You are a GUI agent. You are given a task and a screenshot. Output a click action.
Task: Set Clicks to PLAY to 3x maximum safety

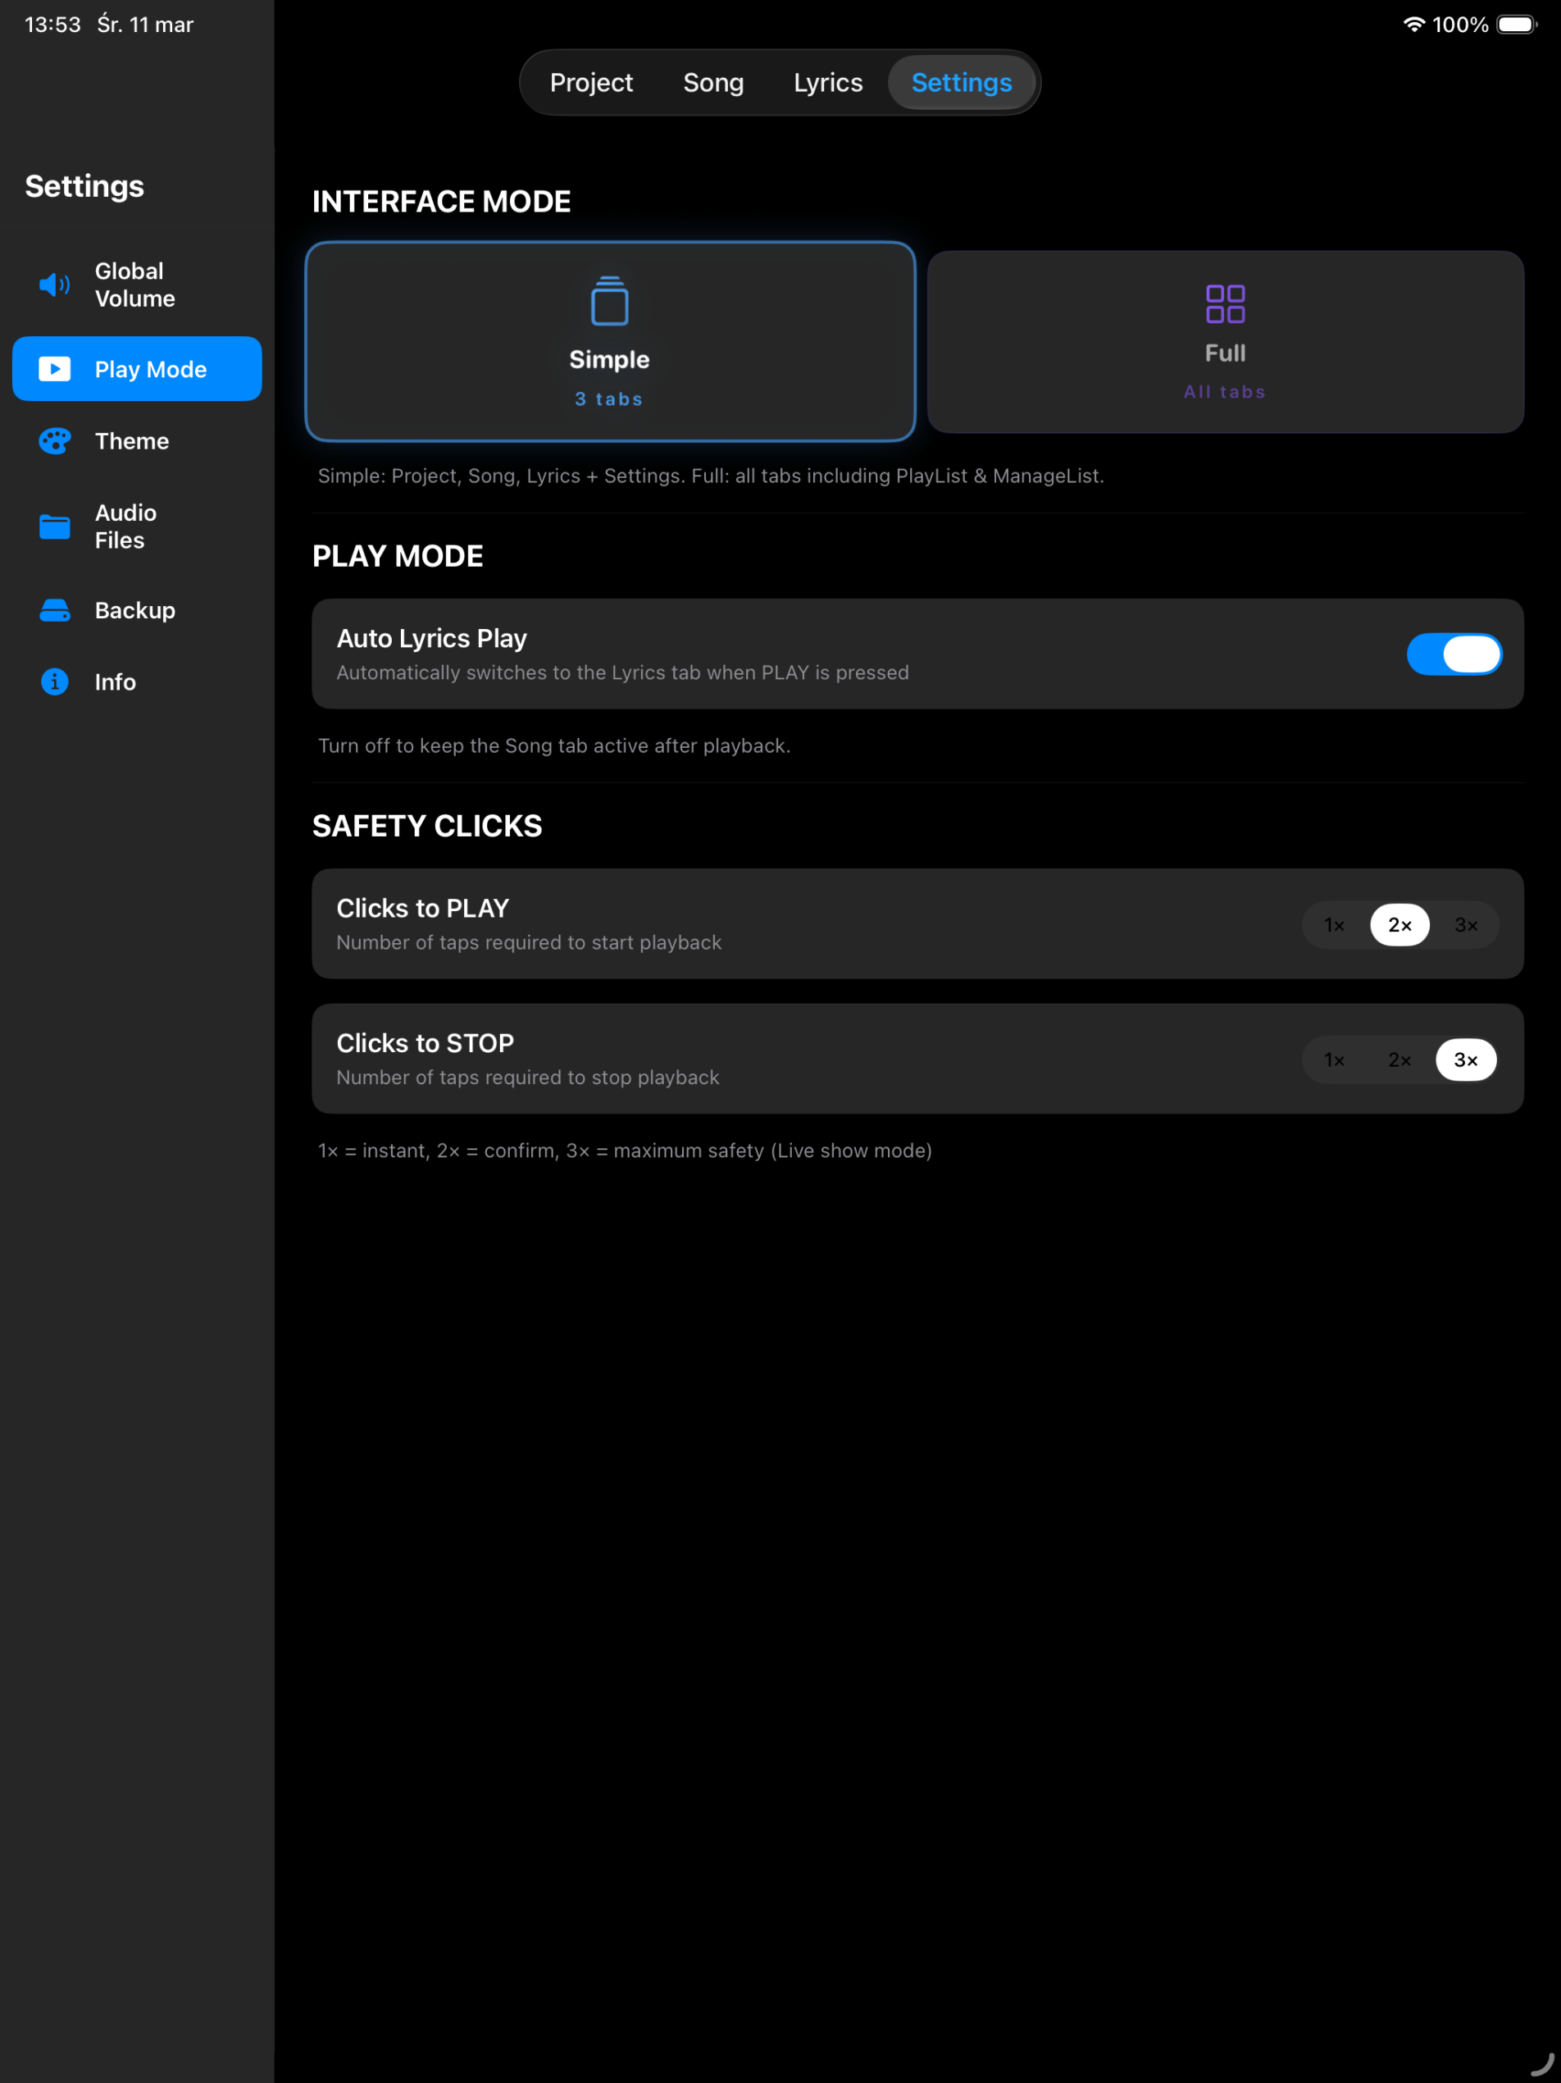(x=1466, y=925)
